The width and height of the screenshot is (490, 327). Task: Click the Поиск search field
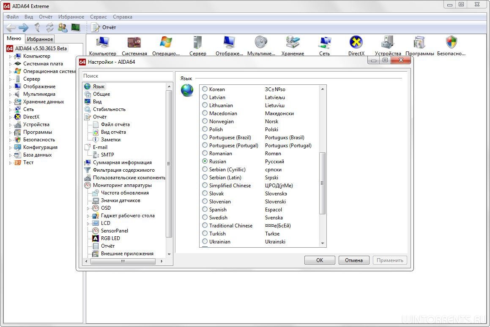coord(128,76)
